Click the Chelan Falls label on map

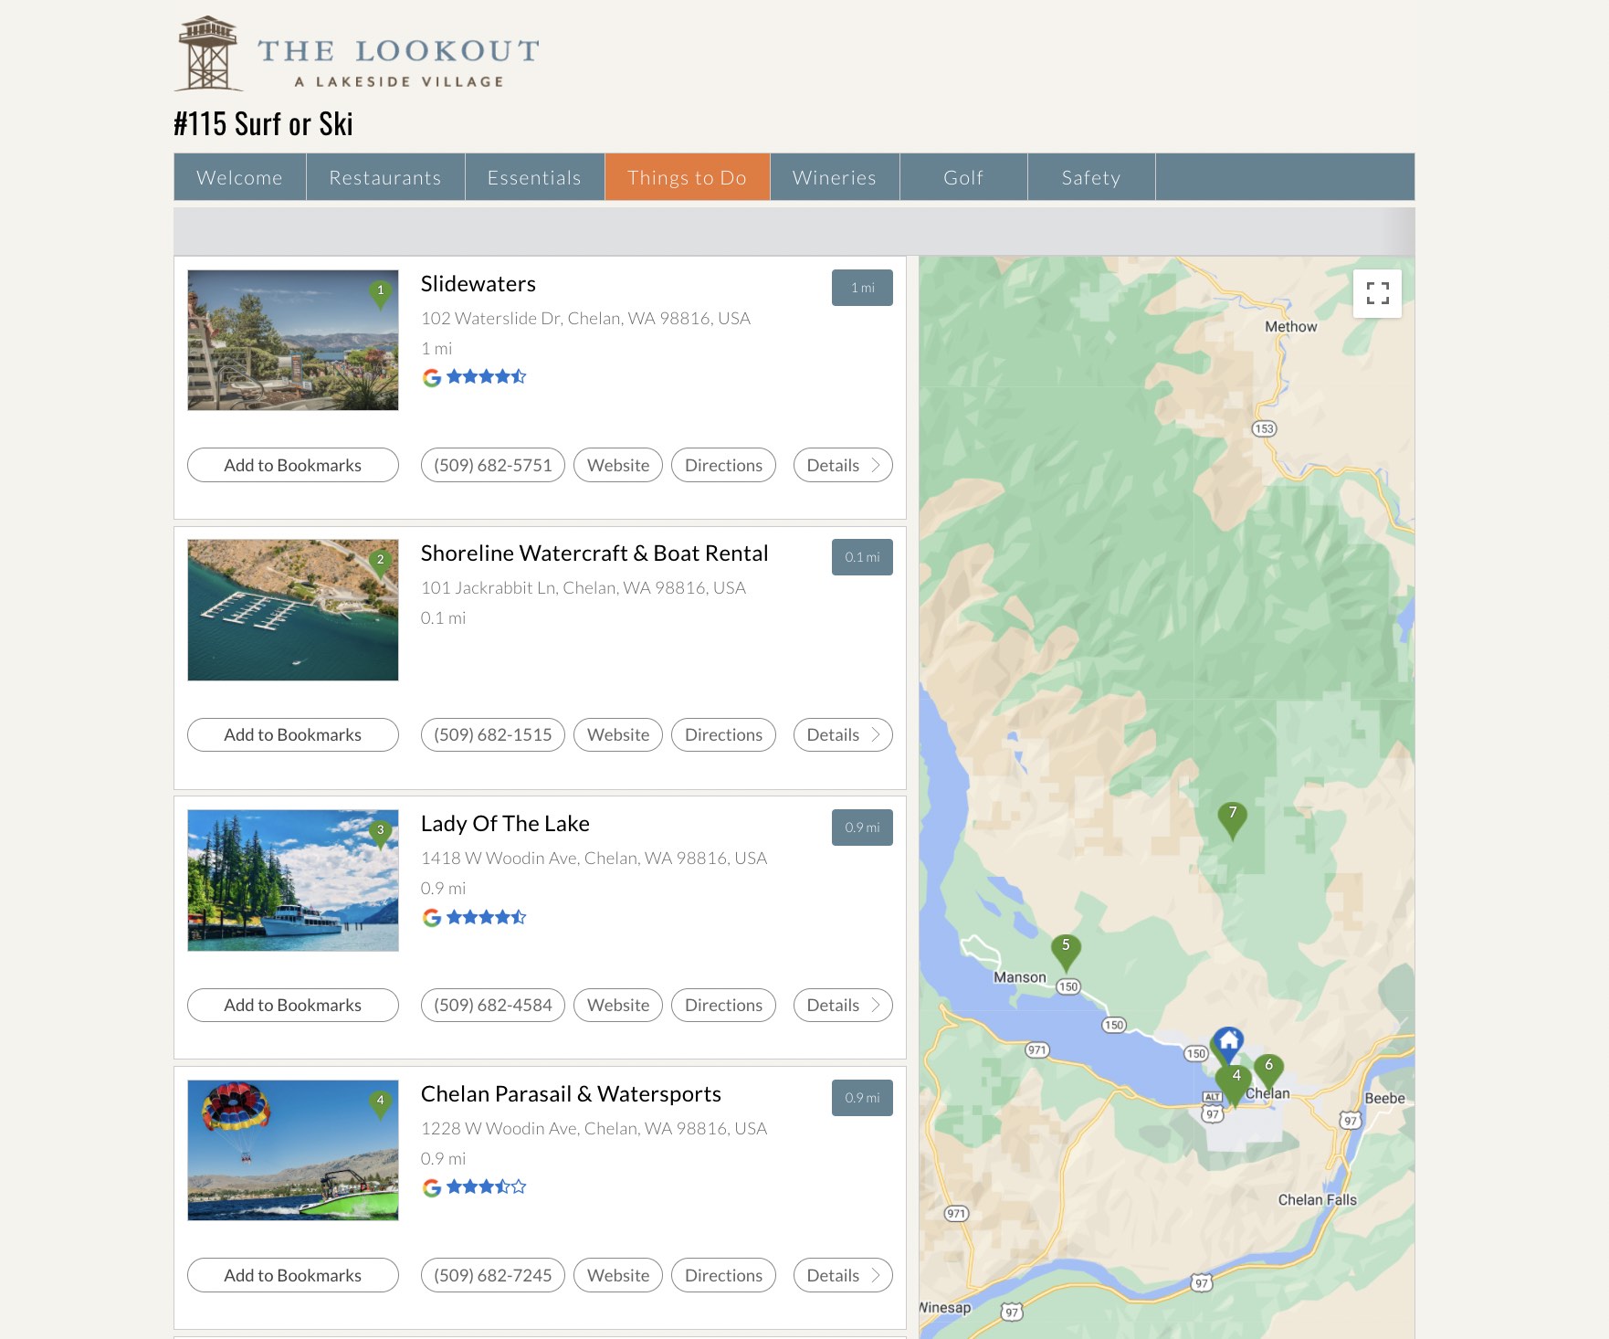tap(1317, 1200)
